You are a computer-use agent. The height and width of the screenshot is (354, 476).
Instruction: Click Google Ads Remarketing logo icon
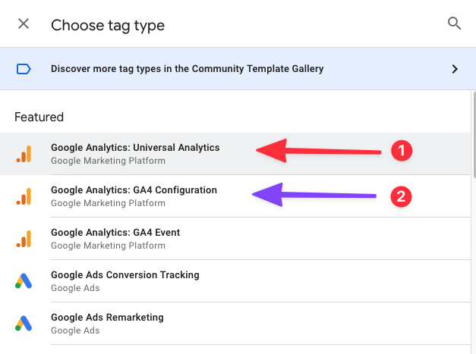coord(24,324)
